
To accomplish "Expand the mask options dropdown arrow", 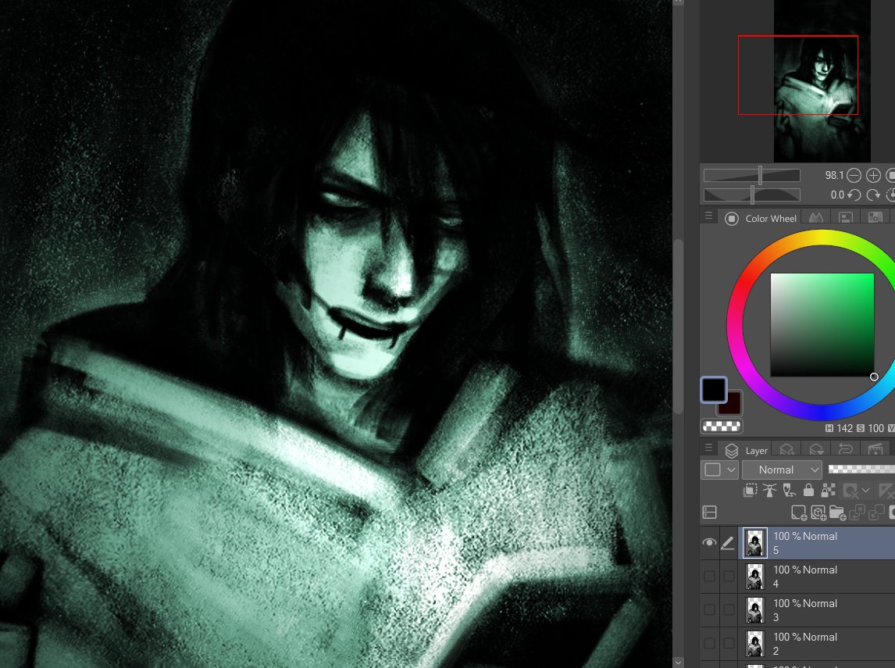I will tap(866, 491).
